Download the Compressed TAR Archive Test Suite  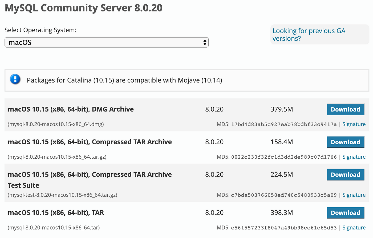(345, 175)
